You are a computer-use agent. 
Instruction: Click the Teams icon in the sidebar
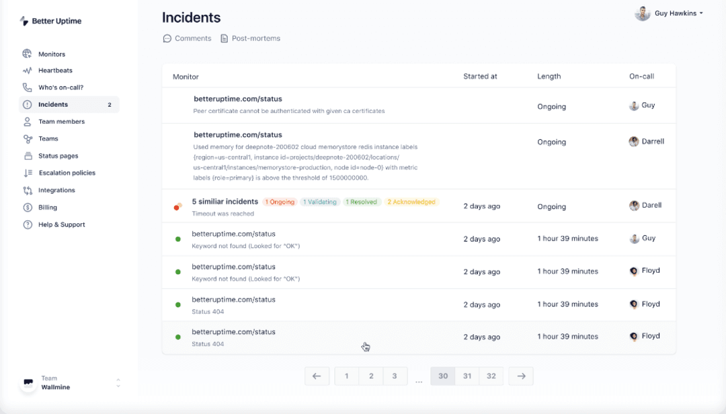click(x=26, y=138)
